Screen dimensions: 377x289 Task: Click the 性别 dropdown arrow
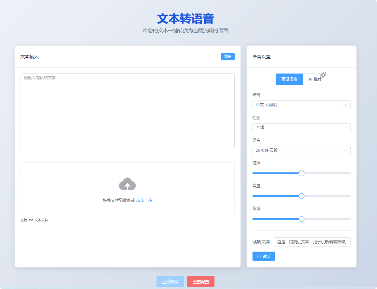(345, 128)
